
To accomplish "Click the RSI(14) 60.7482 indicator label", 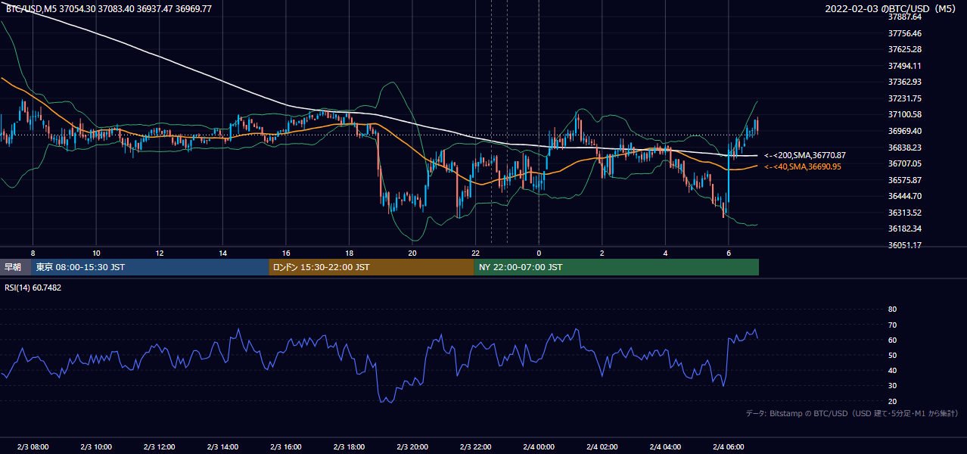I will click(x=33, y=288).
